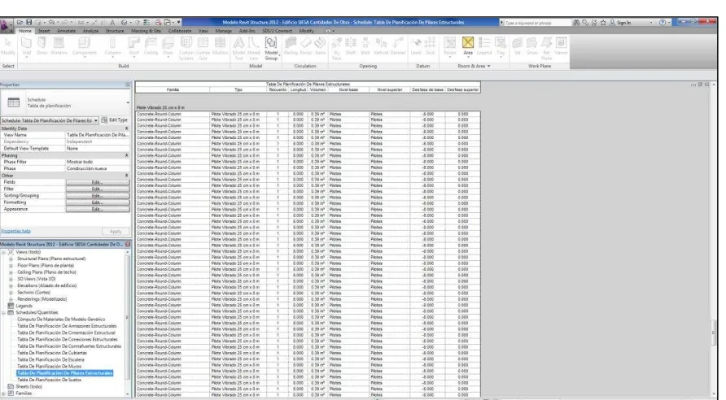Image resolution: width=726 pixels, height=400 pixels.
Task: Expand Ceiling Plans (Plano de techo) node
Action: coord(11,272)
